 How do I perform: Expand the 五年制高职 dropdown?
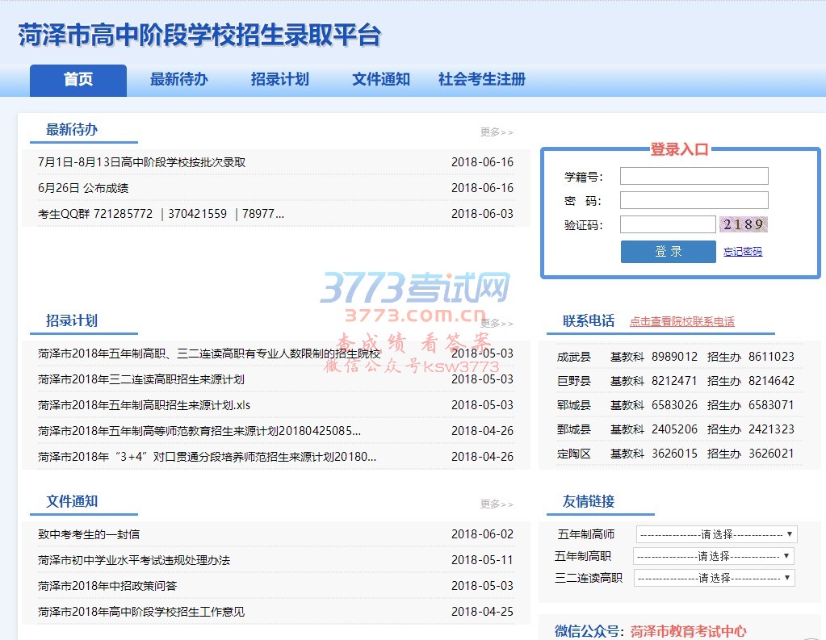(x=714, y=556)
